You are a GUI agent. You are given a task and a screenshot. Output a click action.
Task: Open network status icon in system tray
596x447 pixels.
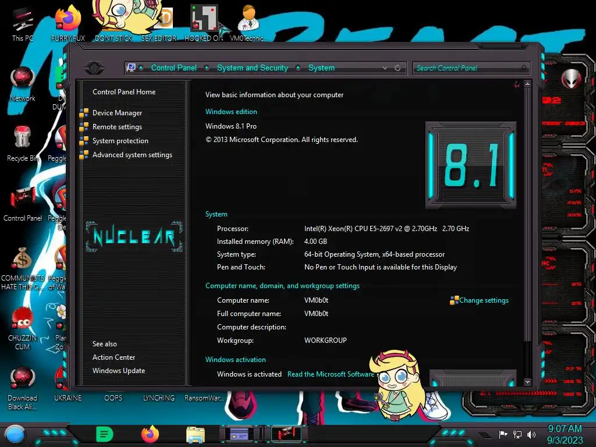(517, 434)
